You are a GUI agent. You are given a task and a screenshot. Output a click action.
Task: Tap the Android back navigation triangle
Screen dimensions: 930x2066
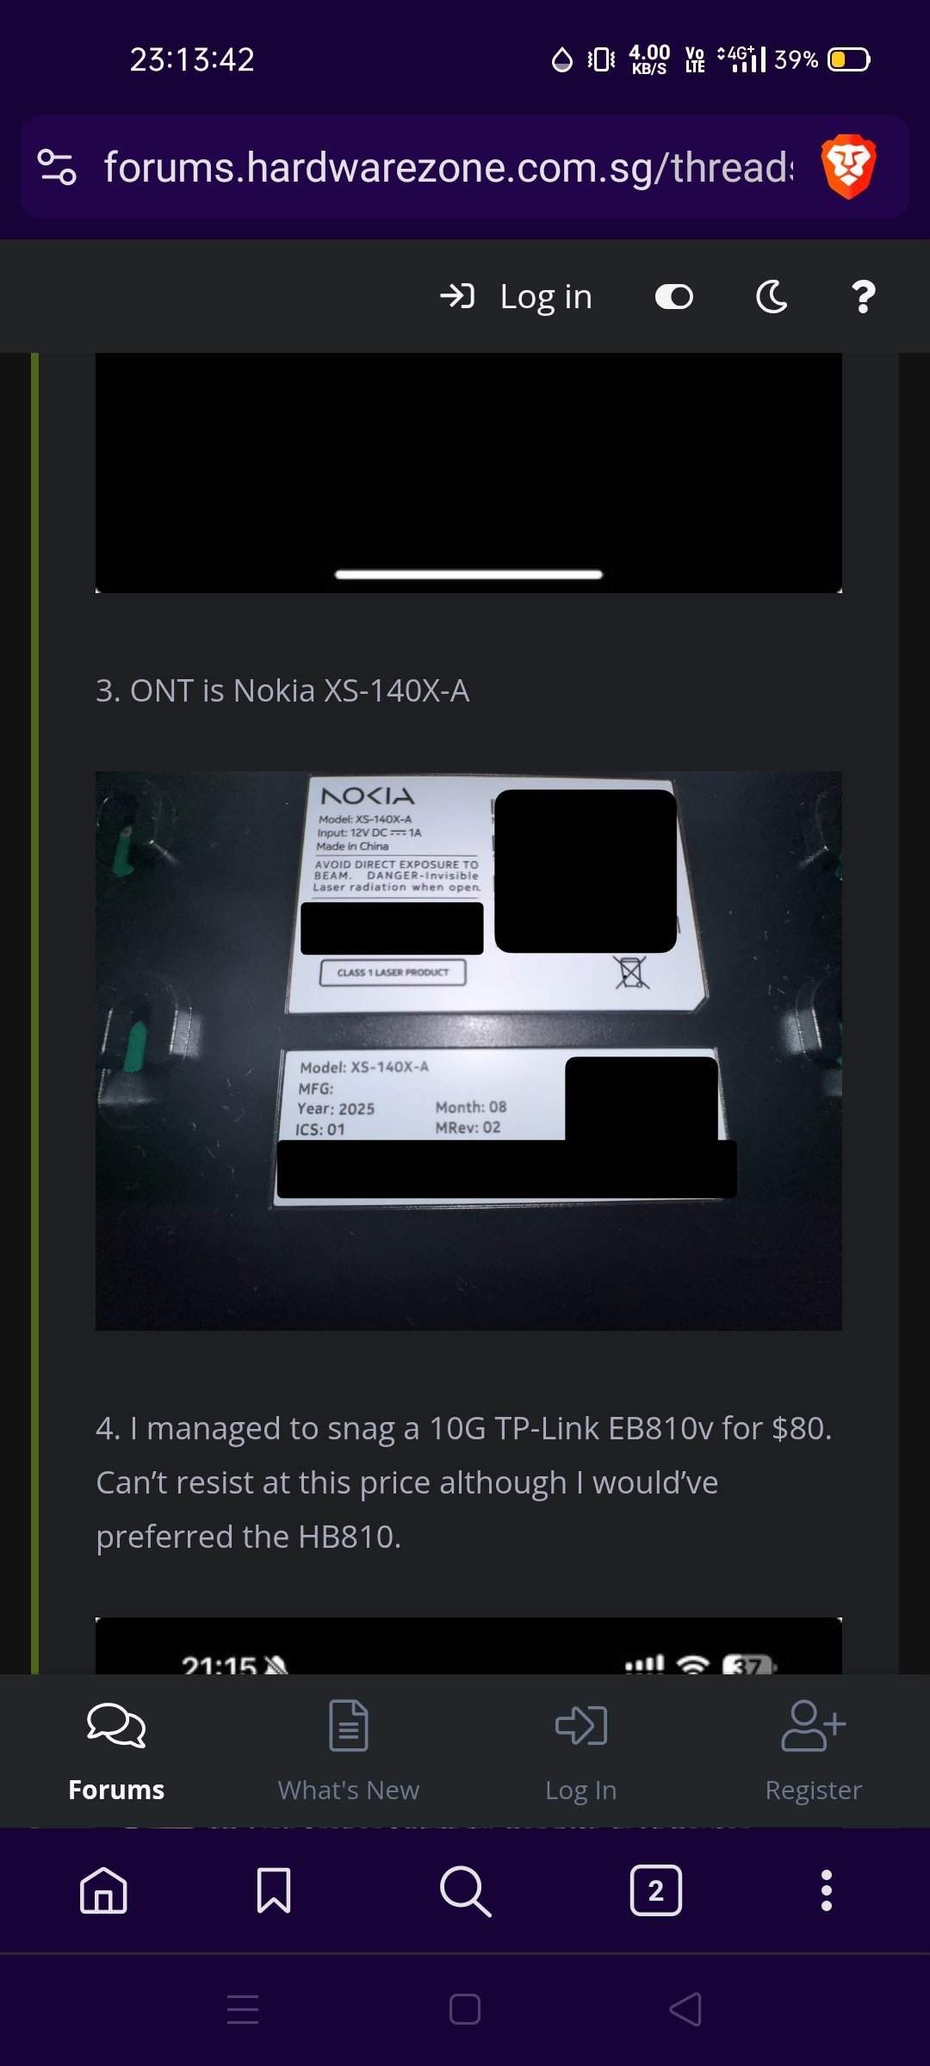pos(685,2010)
